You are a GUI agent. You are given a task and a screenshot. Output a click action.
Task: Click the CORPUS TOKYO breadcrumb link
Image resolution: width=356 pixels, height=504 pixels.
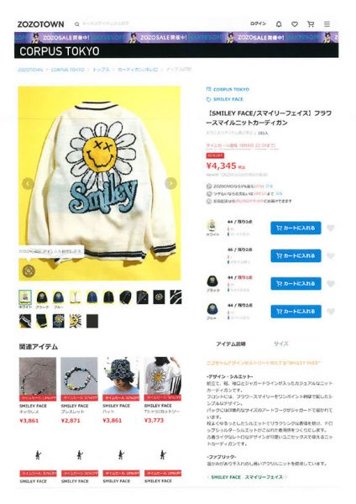(68, 70)
